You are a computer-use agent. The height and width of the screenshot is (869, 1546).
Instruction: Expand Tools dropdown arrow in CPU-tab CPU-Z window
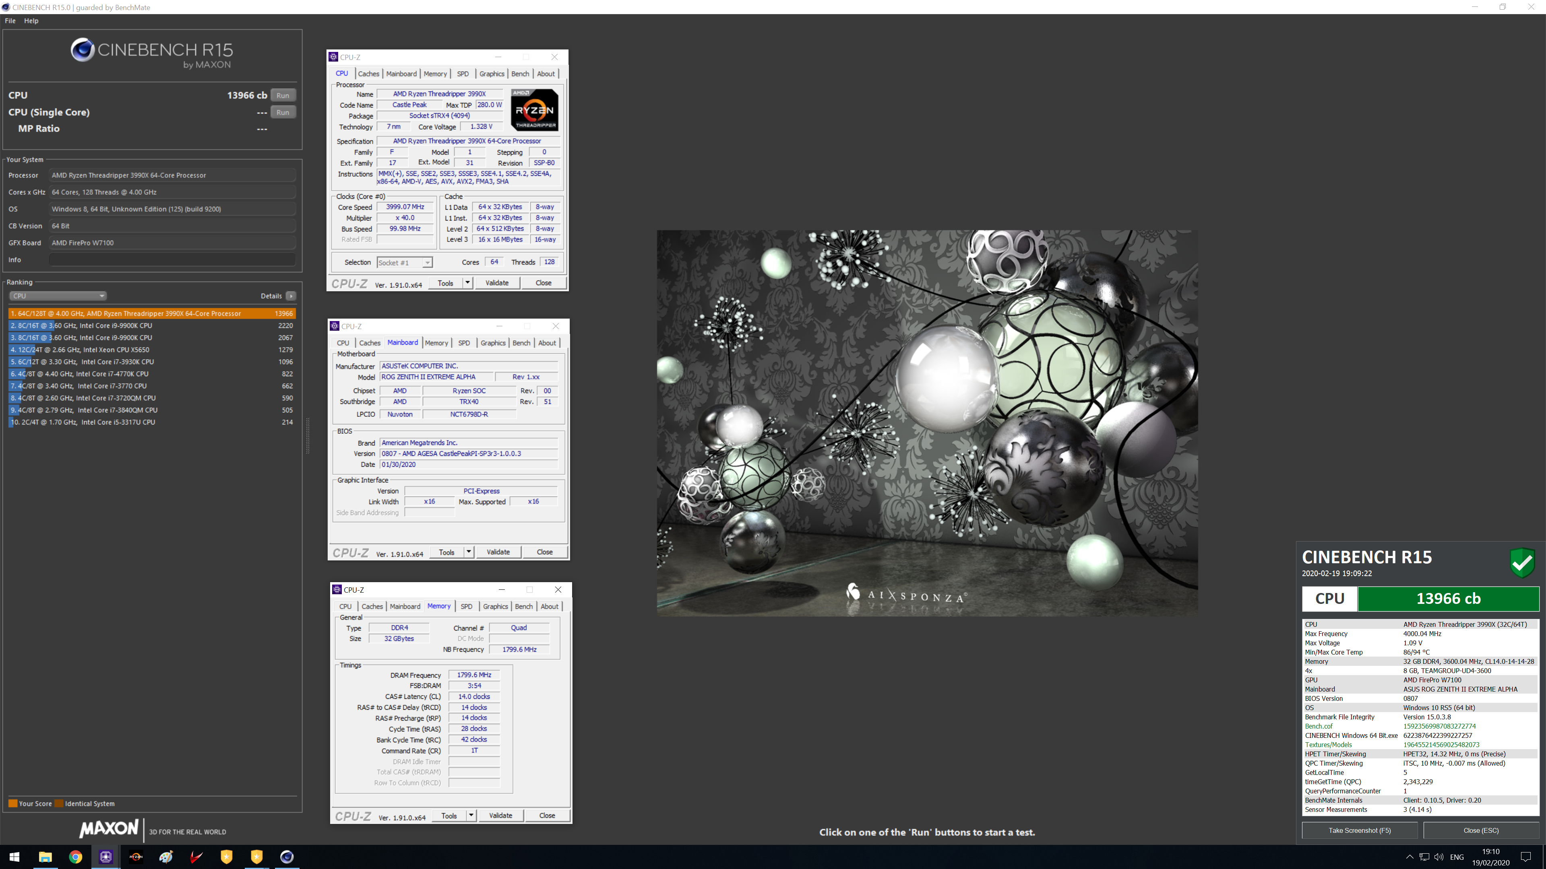pyautogui.click(x=467, y=282)
